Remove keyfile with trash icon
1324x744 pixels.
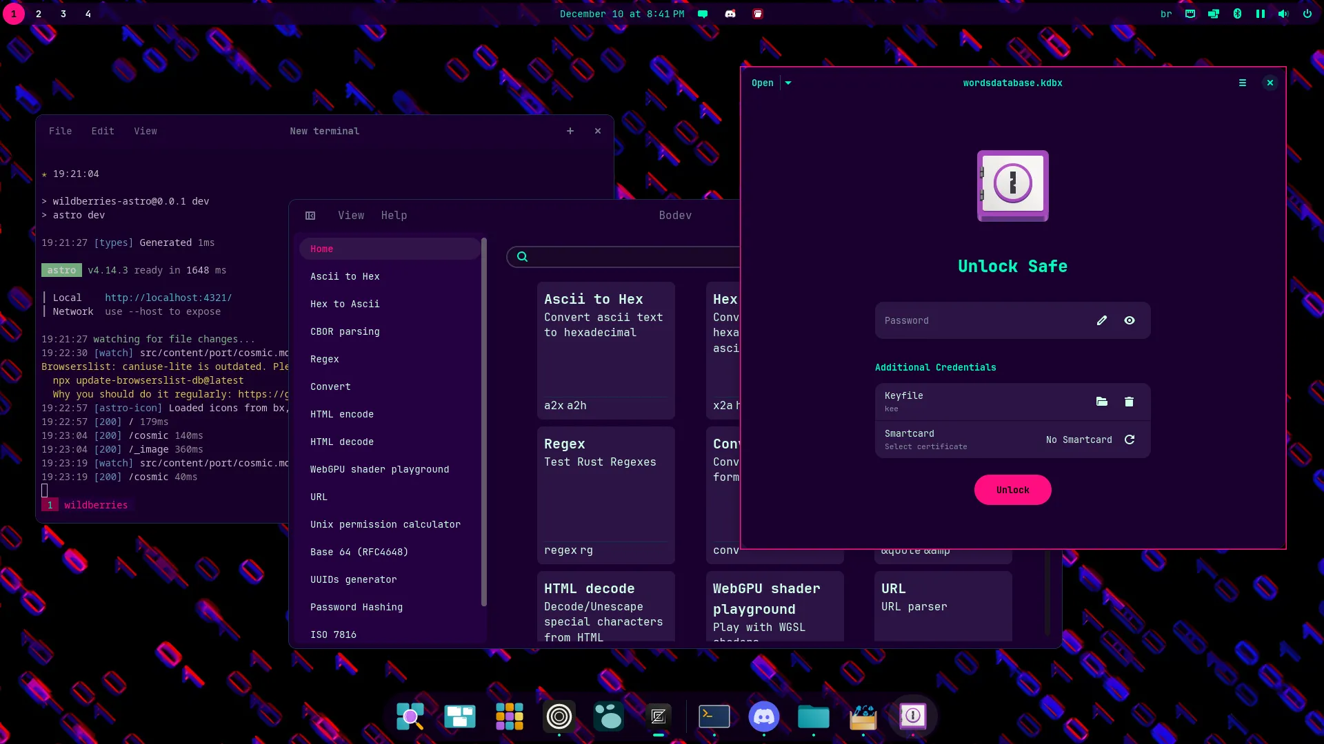click(x=1129, y=402)
